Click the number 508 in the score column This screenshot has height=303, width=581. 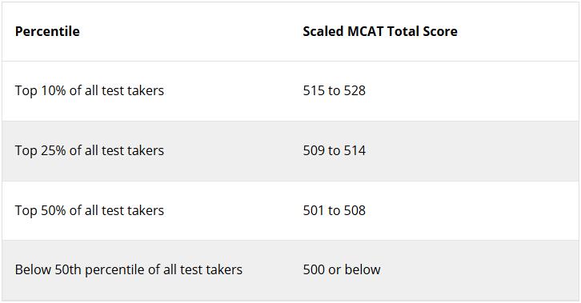click(x=355, y=210)
